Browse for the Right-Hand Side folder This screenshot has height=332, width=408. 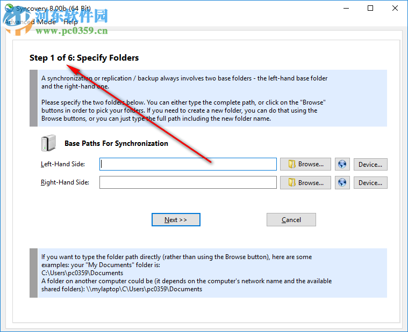[x=305, y=183]
